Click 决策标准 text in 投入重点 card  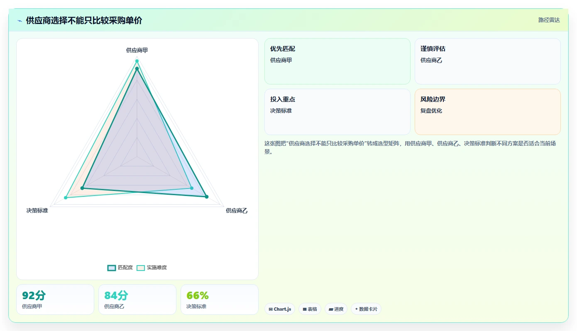[x=281, y=111]
